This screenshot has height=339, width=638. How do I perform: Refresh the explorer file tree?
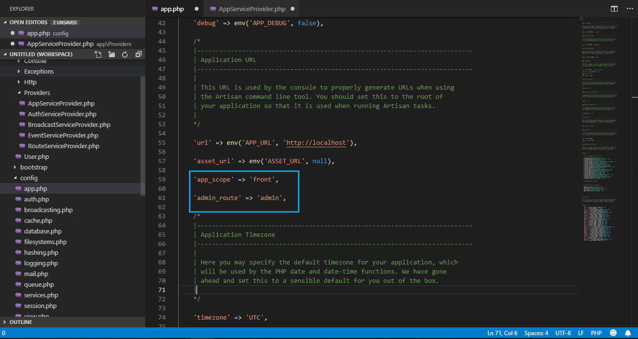click(x=125, y=55)
